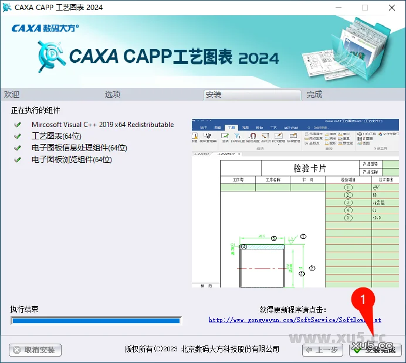The width and height of the screenshot is (406, 363).
Task: Click the checkmark beside Visual C++ 2019 Redistributable
Action: [18, 125]
